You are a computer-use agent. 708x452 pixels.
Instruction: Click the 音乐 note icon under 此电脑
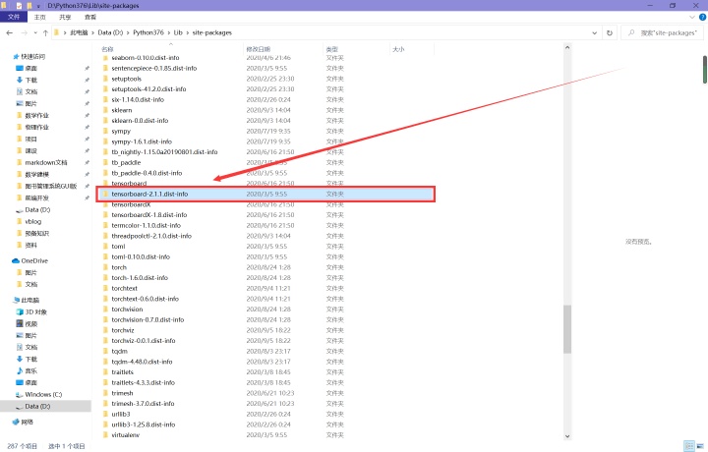point(20,370)
